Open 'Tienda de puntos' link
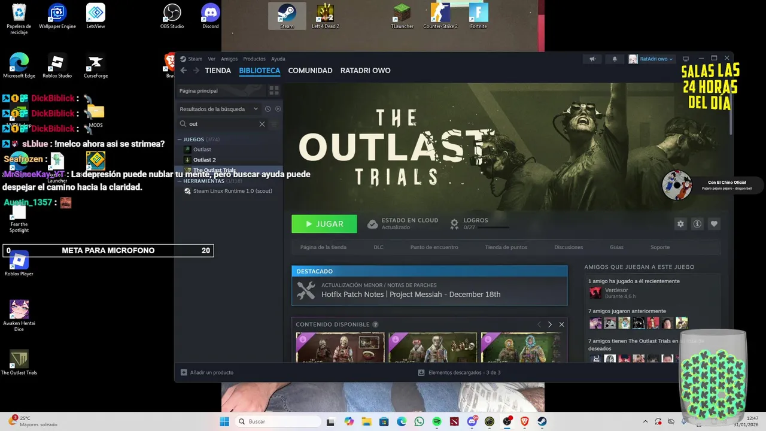Image resolution: width=766 pixels, height=431 pixels. tap(506, 247)
